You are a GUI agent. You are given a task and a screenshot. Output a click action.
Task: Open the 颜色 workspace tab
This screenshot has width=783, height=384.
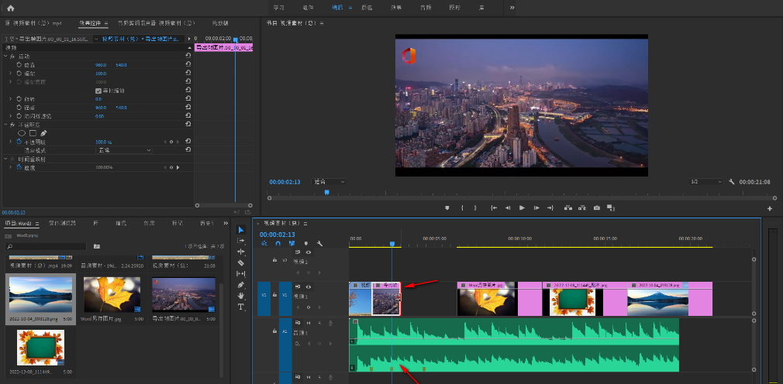click(366, 7)
